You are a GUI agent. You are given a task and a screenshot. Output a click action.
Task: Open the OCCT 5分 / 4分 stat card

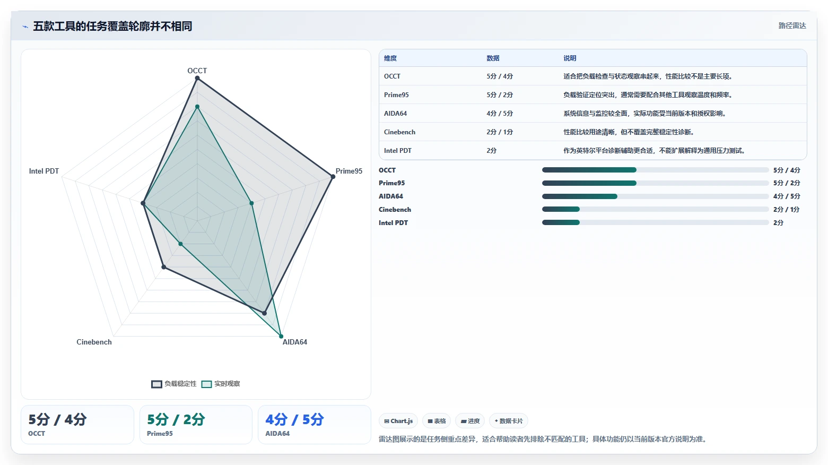click(77, 425)
